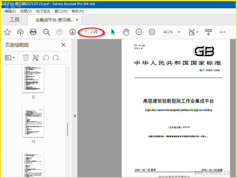This screenshot has height=178, width=237.
Task: Select the 业集成平台-意见稿 document tab
Action: (55, 20)
